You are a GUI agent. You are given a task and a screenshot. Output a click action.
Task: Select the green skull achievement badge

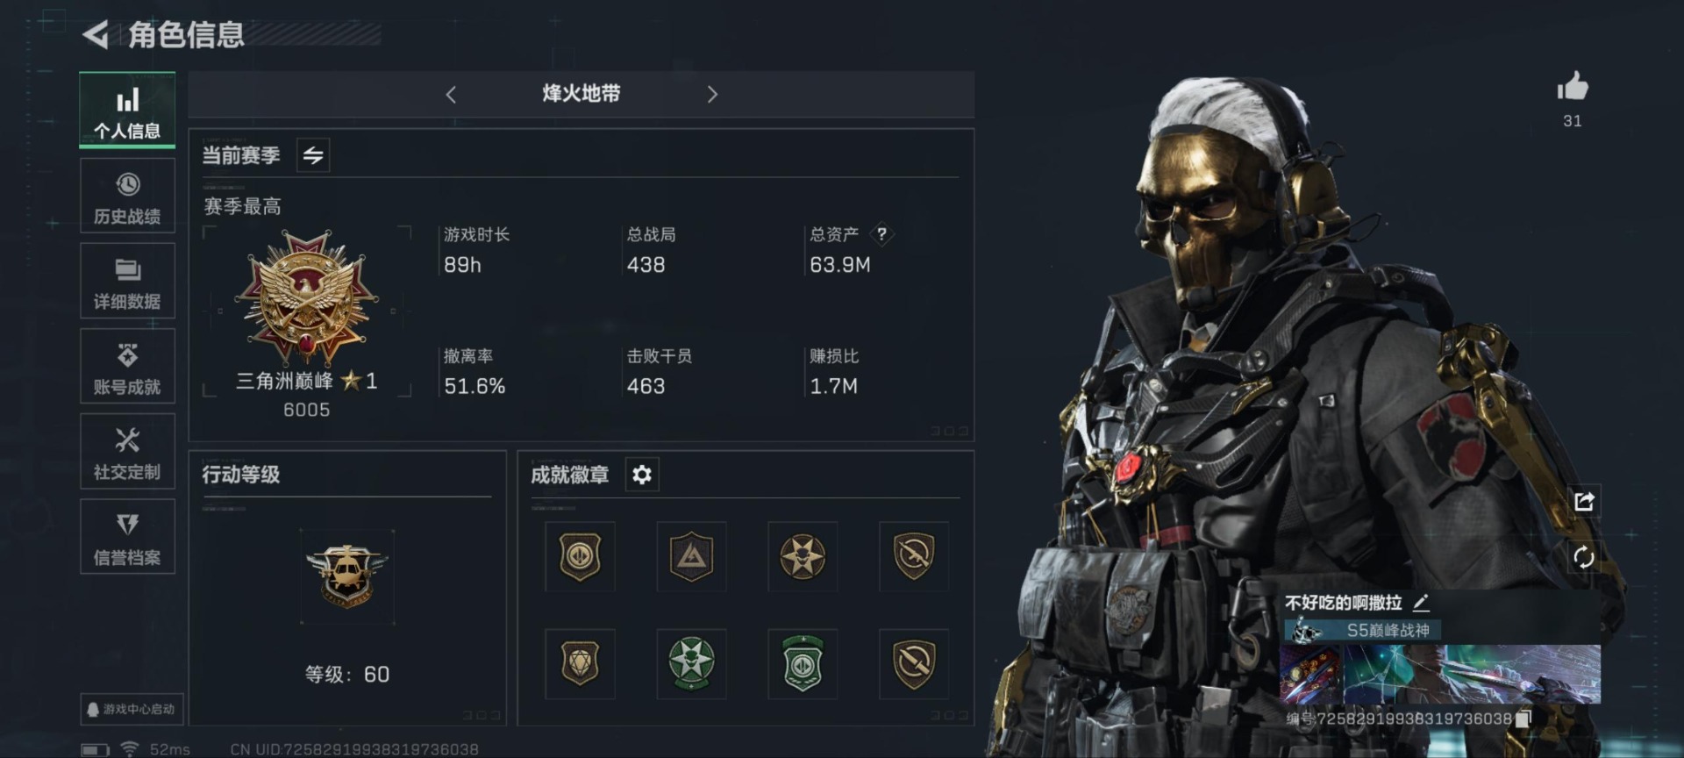691,663
